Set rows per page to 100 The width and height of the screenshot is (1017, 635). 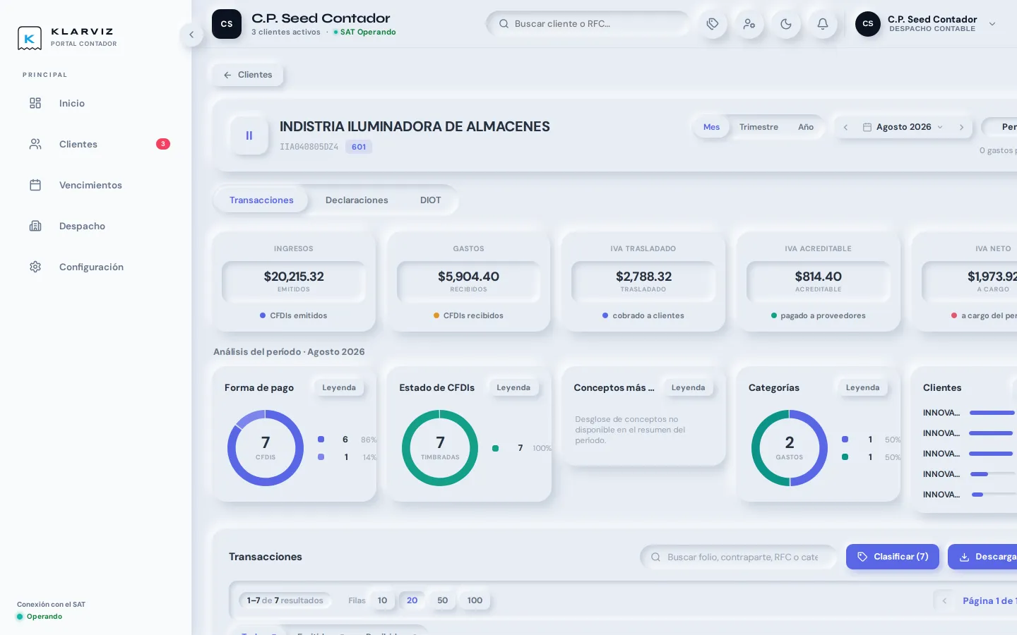click(x=475, y=600)
